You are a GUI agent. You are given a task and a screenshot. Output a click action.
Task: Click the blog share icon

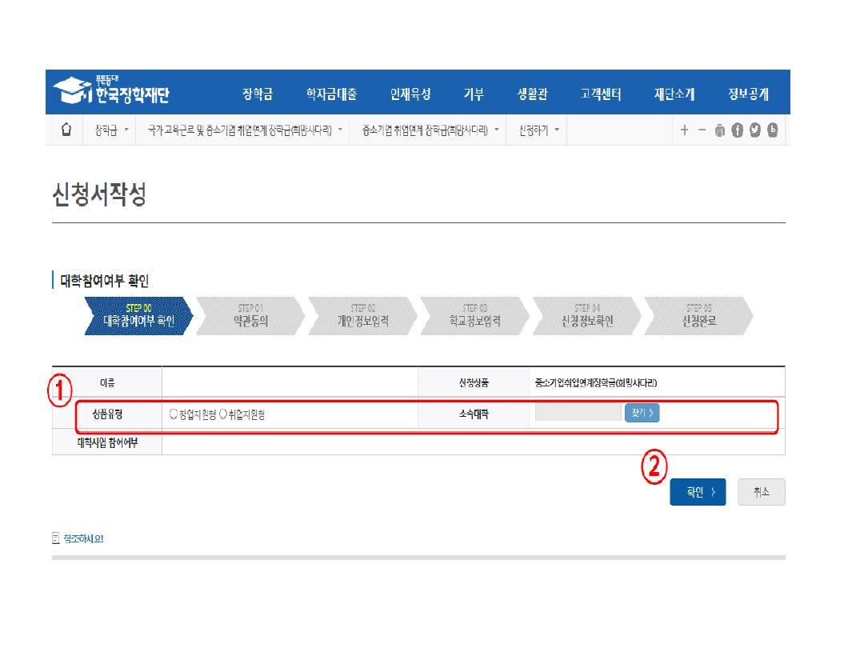coord(773,130)
